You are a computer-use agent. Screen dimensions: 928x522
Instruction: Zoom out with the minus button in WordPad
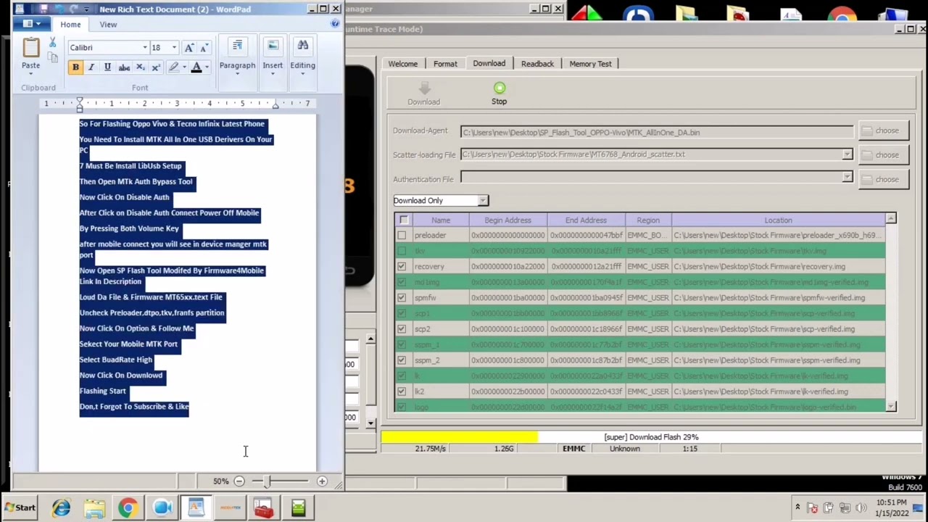pos(239,481)
